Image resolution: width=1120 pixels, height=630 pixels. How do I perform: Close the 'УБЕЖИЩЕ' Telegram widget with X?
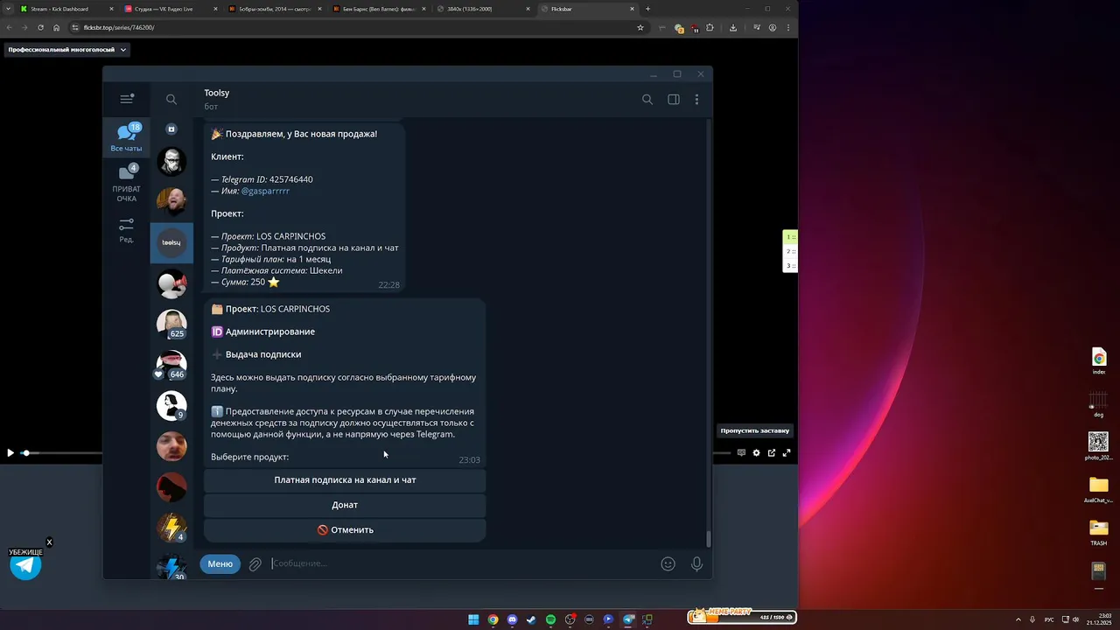click(49, 542)
